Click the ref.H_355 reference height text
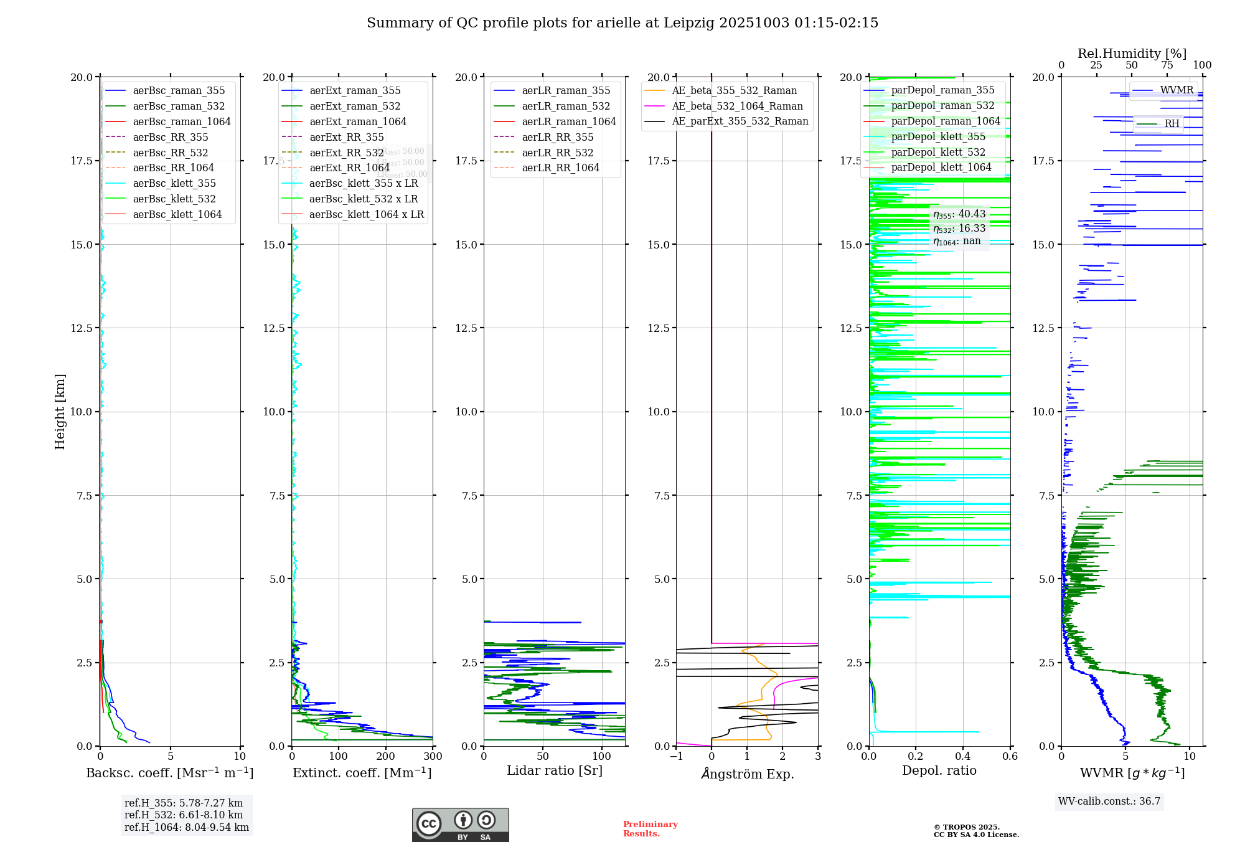This screenshot has height=847, width=1245. tap(184, 803)
